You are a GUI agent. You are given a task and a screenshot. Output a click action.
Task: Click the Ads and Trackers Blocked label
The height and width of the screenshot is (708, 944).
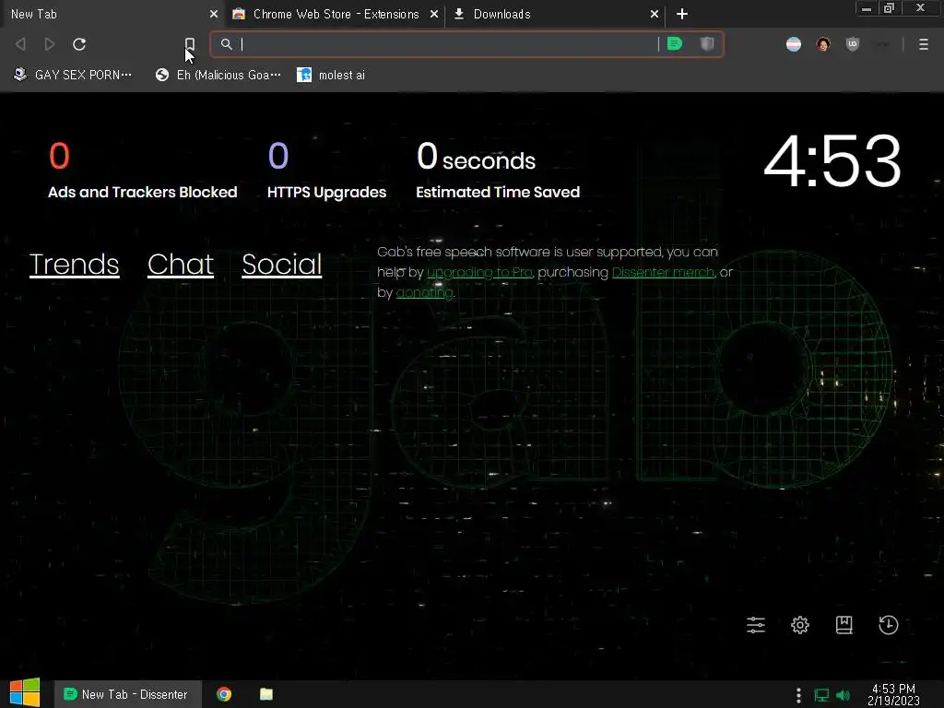click(x=143, y=192)
